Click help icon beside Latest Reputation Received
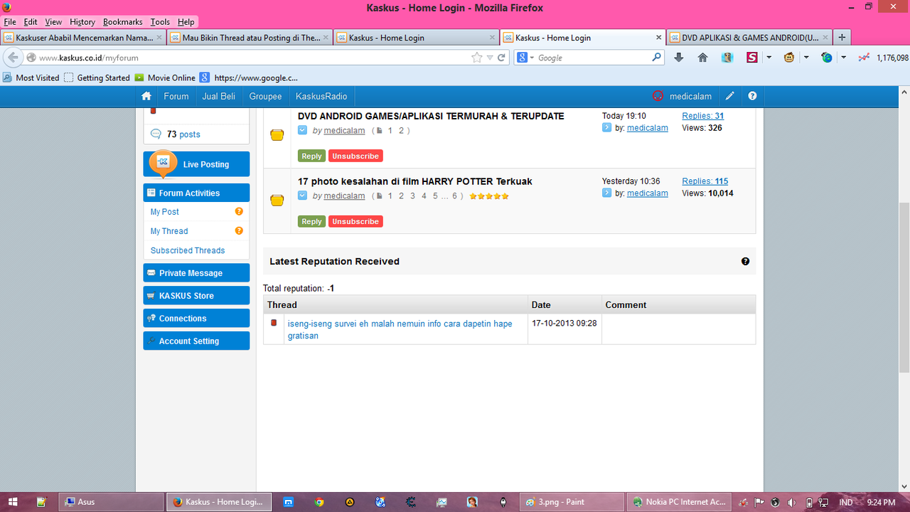This screenshot has height=512, width=910. coord(745,261)
